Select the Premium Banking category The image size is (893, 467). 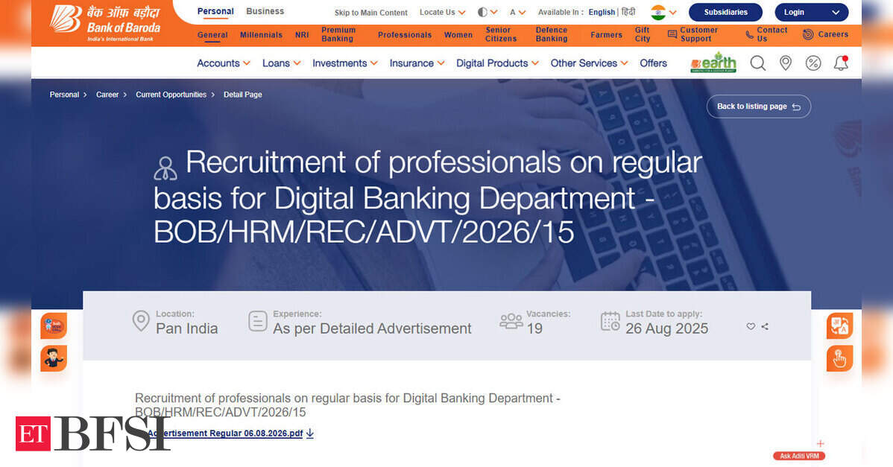pos(338,34)
